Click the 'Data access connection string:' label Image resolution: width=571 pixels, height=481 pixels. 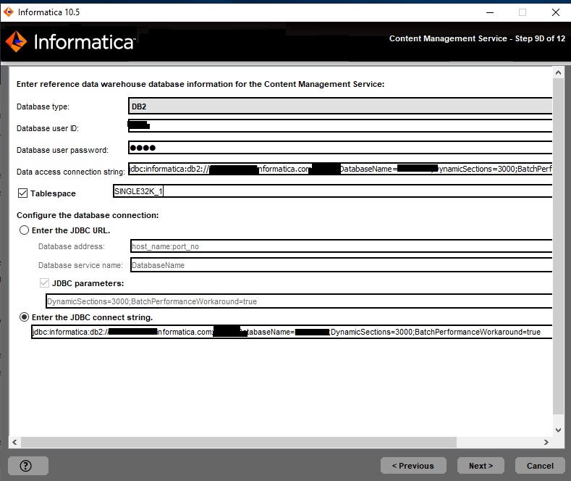[71, 172]
